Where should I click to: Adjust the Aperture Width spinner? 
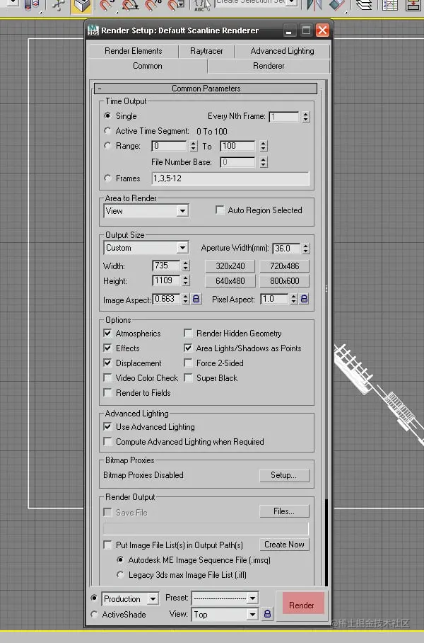click(x=306, y=248)
